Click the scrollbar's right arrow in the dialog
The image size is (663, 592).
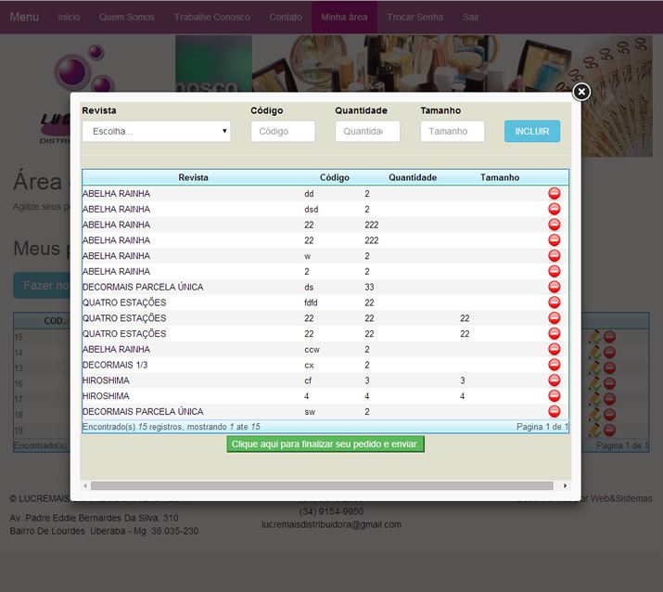coord(566,485)
